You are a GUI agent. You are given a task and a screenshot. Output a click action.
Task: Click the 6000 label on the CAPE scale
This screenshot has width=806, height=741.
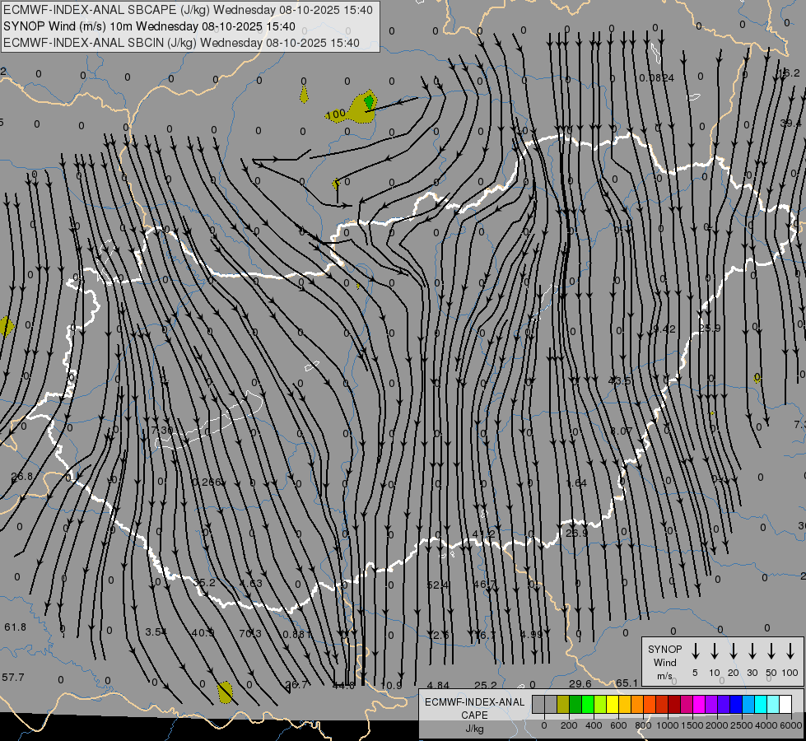[790, 725]
